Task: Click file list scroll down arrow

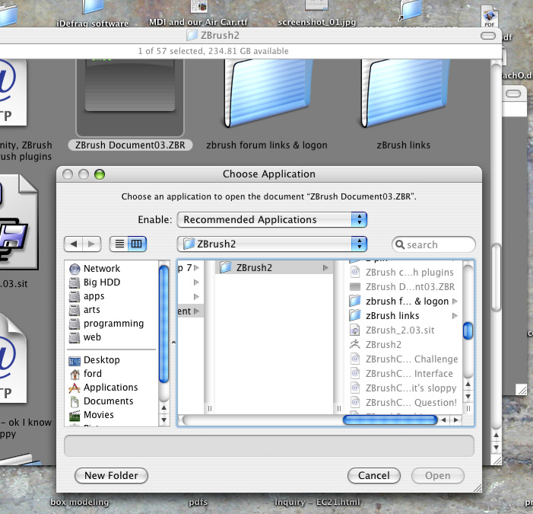Action: [x=468, y=397]
